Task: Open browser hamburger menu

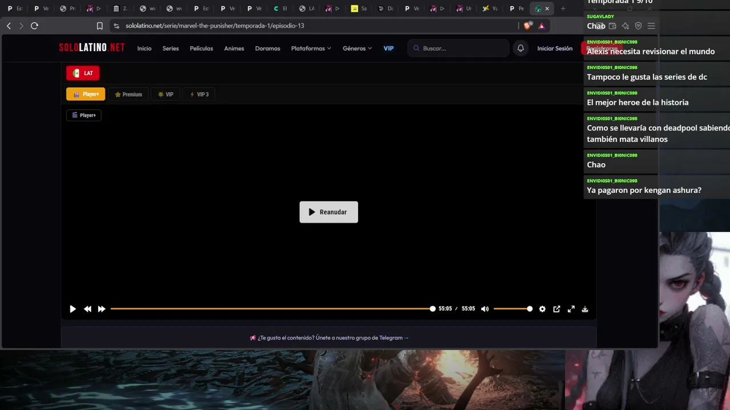Action: tap(651, 26)
